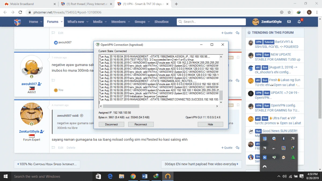Click the site padlock icon
The height and width of the screenshot is (181, 322).
click(30, 12)
